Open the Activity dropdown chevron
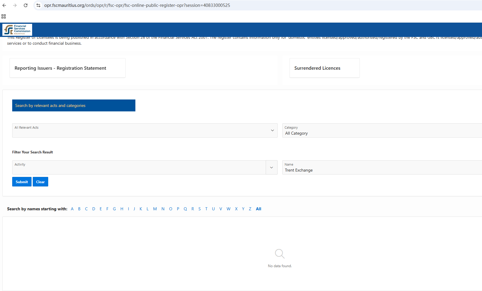 click(x=271, y=167)
